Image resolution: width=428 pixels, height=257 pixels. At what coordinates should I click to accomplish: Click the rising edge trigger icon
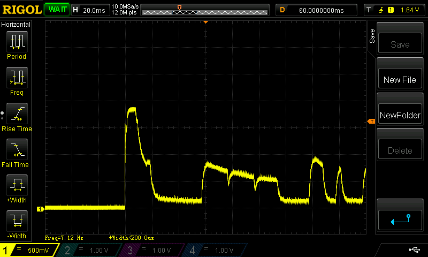click(381, 10)
